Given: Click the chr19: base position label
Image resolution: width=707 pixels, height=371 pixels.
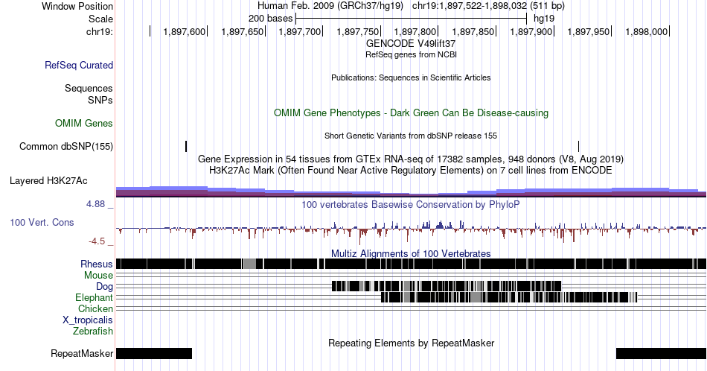Looking at the screenshot, I should click(x=99, y=31).
